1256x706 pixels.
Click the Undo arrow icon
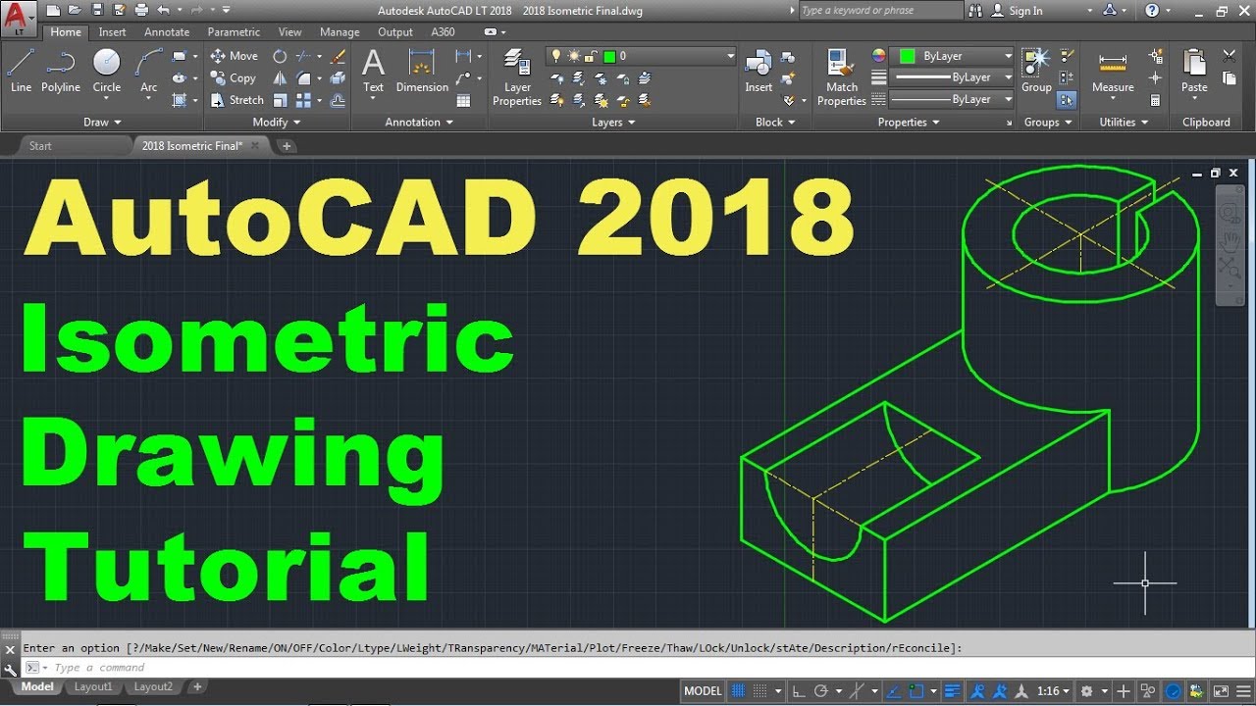(163, 10)
